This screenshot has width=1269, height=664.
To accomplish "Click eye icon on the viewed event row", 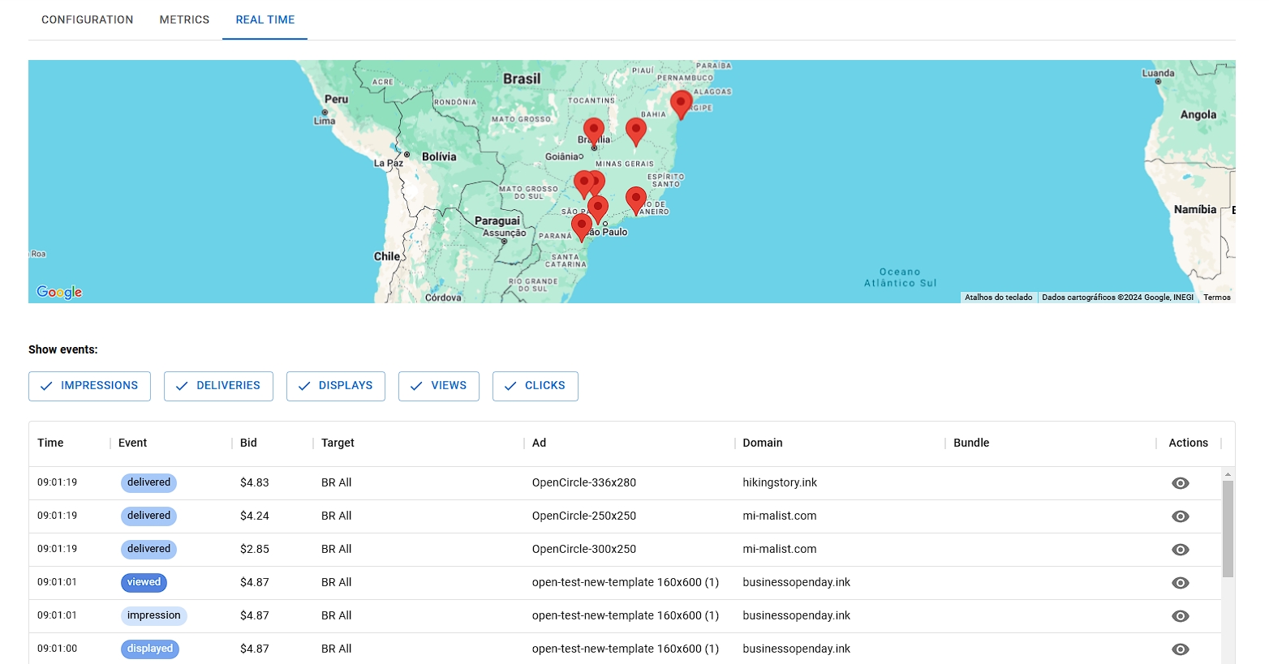I will pyautogui.click(x=1180, y=583).
